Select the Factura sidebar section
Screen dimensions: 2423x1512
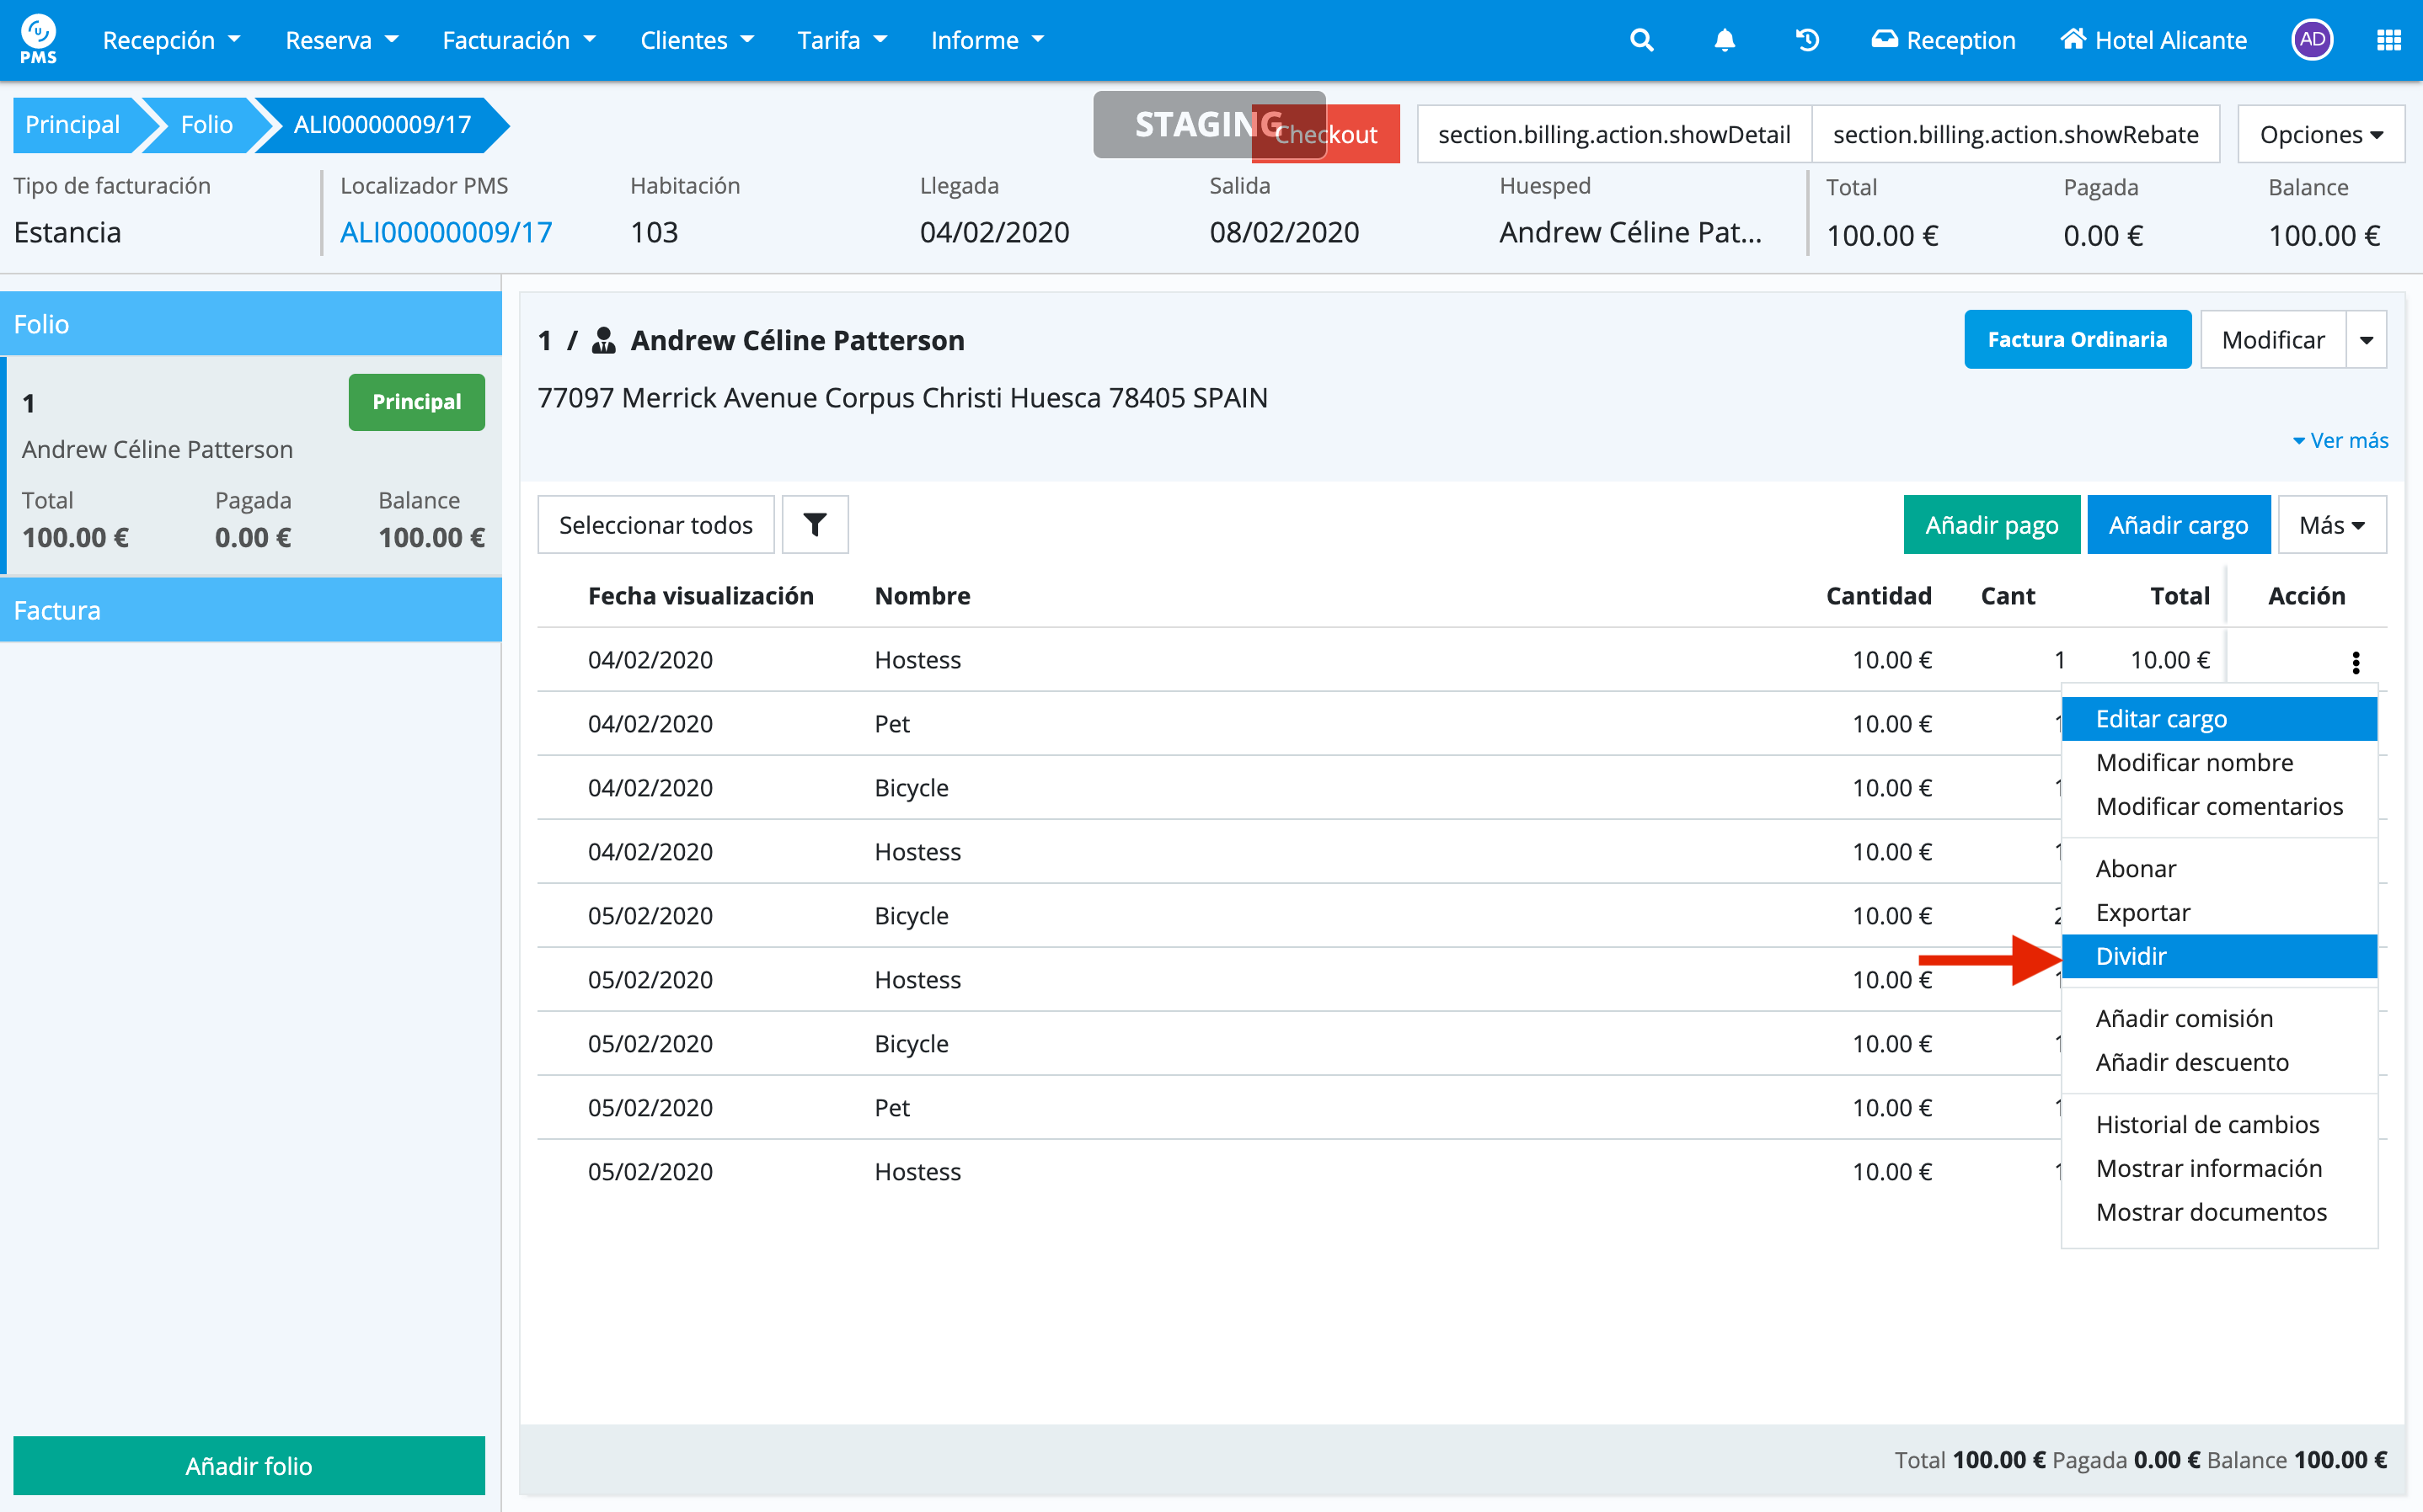coord(250,610)
